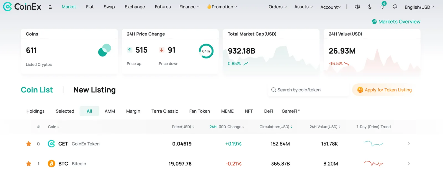The image size is (443, 170).
Task: View the BTC 7-day trend sparkline
Action: pyautogui.click(x=374, y=164)
